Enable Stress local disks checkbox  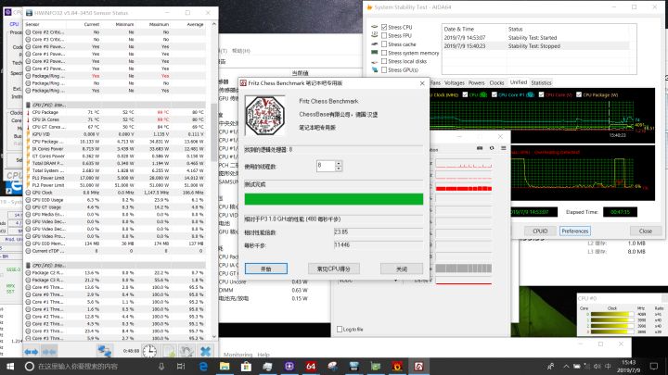(x=384, y=61)
